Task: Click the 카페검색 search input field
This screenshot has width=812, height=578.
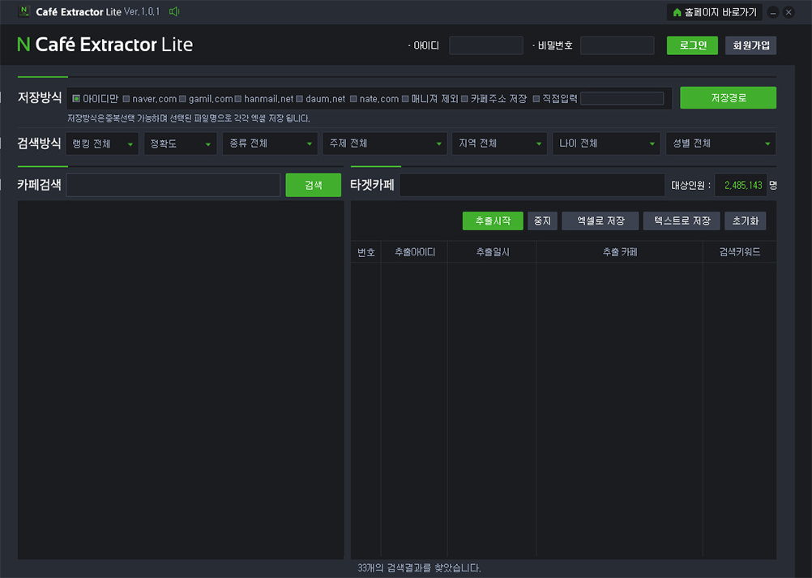Action: (x=173, y=185)
